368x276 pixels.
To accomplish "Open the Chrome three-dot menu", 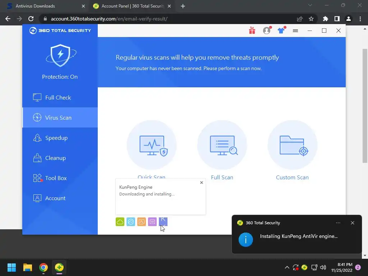I will [x=360, y=19].
